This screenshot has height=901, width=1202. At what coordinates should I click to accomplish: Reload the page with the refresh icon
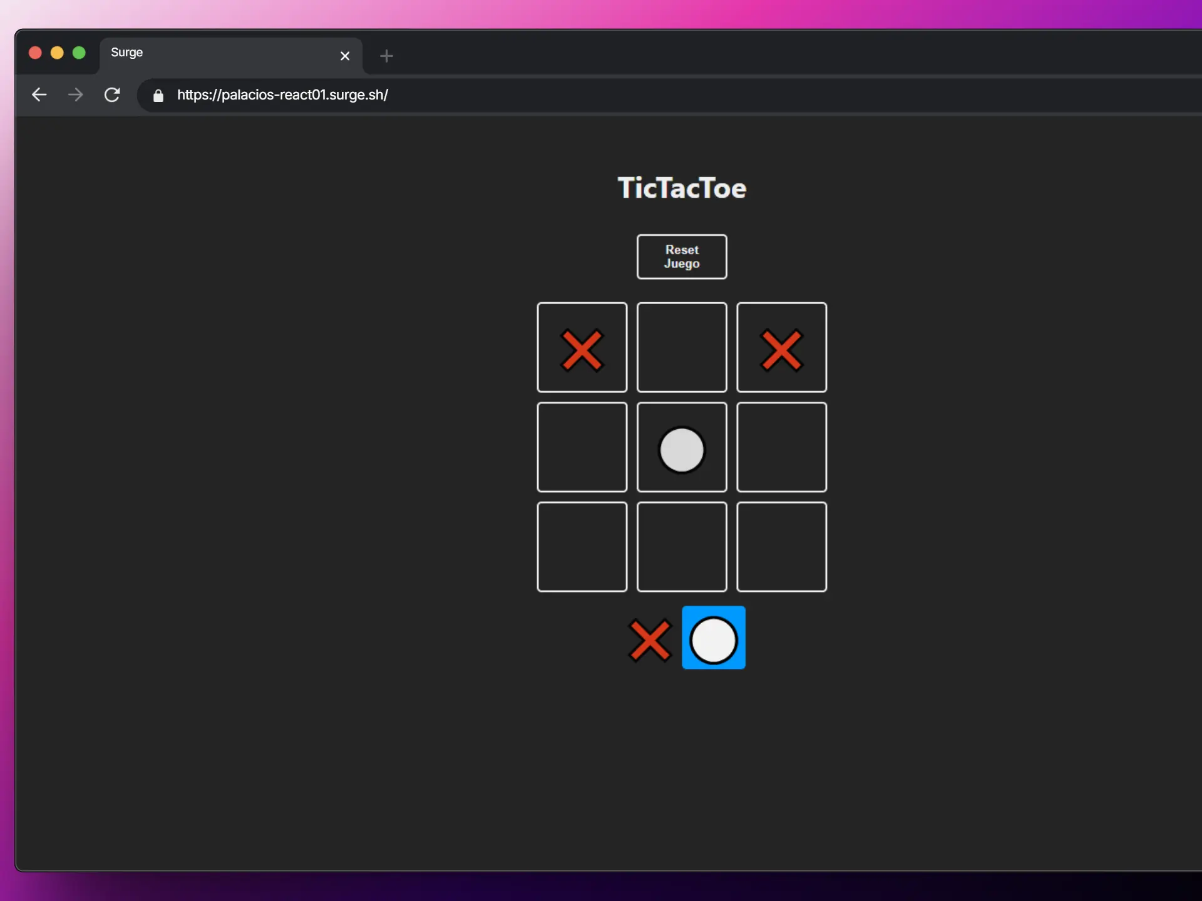pyautogui.click(x=112, y=94)
